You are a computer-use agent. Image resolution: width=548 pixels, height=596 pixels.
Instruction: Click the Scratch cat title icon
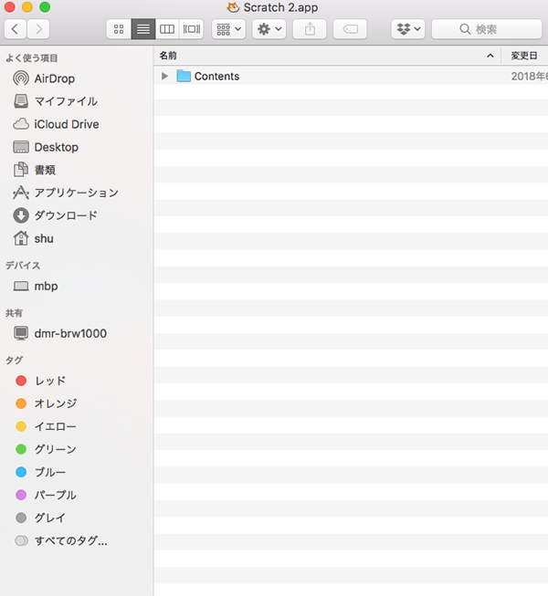point(233,7)
